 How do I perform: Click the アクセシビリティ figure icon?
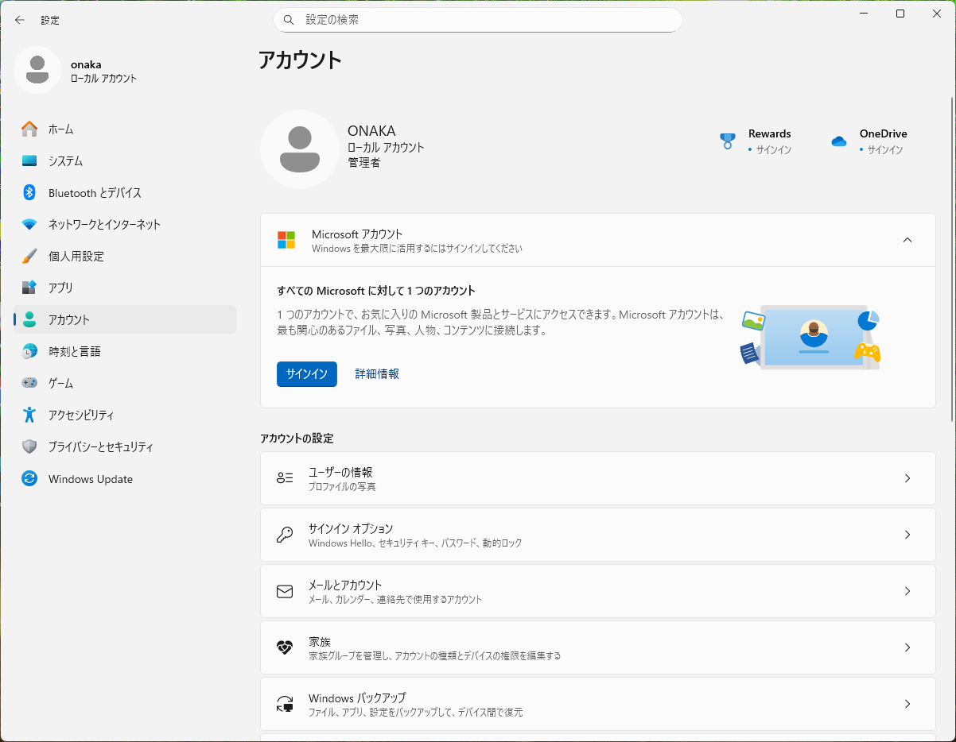pyautogui.click(x=29, y=415)
